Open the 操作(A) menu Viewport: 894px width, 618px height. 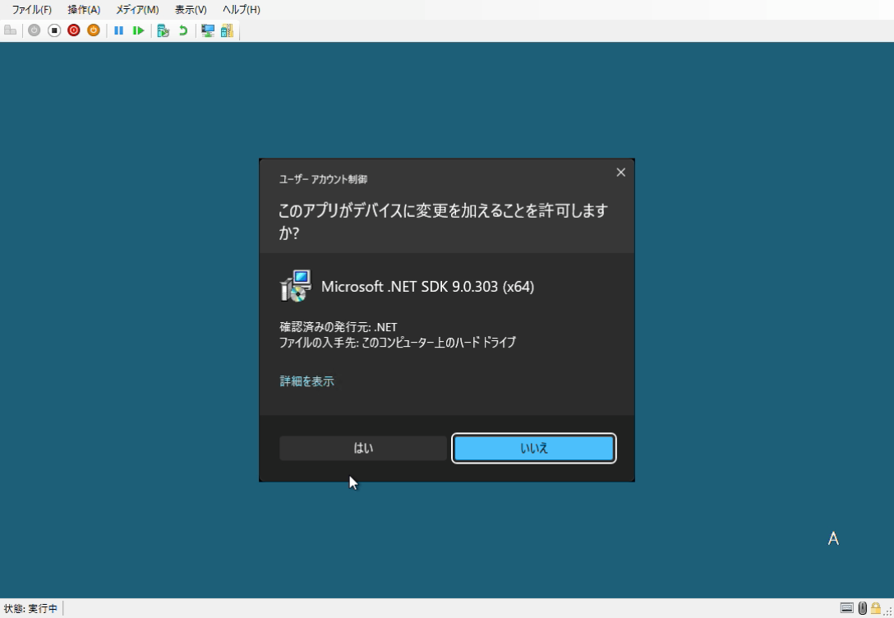pos(84,10)
